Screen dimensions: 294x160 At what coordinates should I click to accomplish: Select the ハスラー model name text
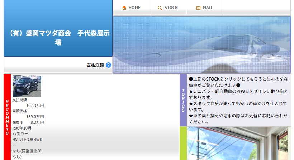[20, 134]
